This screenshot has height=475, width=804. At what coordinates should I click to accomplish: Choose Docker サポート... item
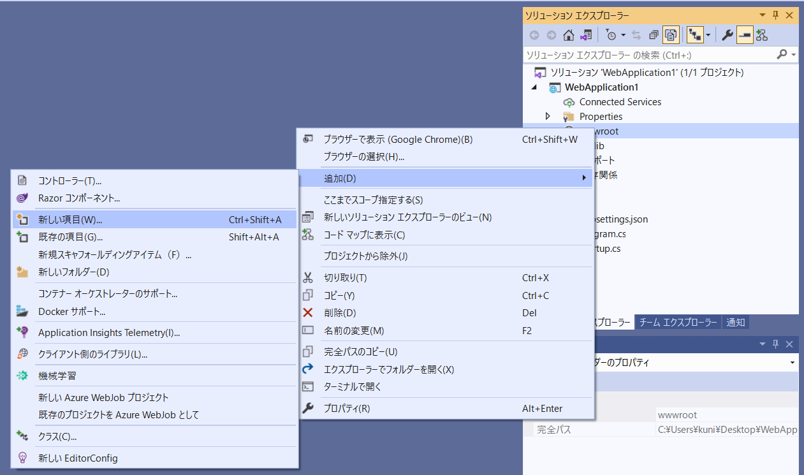[x=154, y=312]
